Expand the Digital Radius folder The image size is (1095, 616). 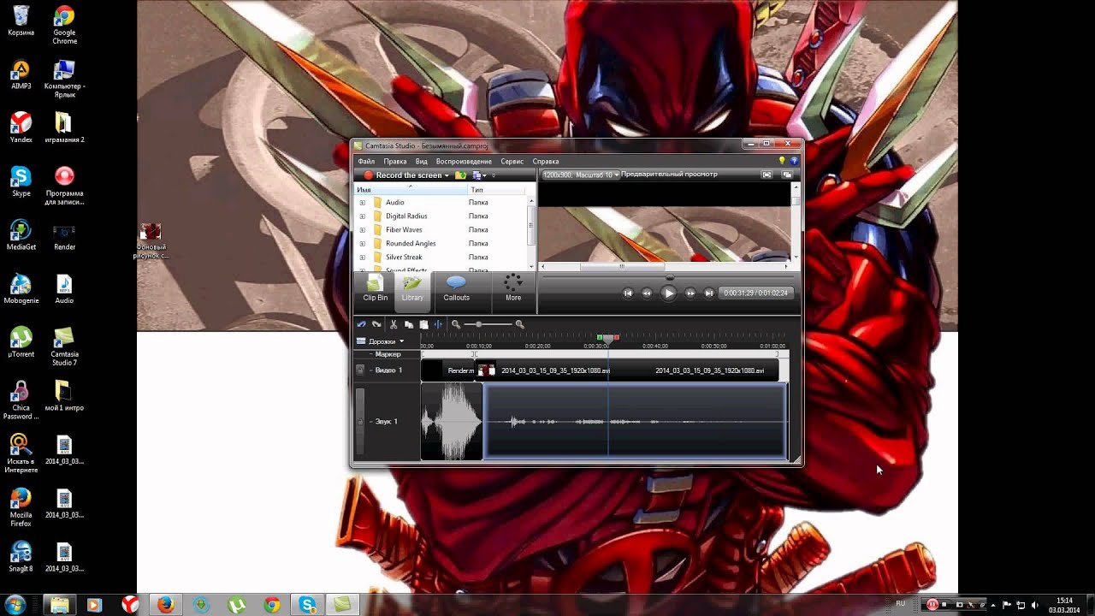pyautogui.click(x=362, y=216)
